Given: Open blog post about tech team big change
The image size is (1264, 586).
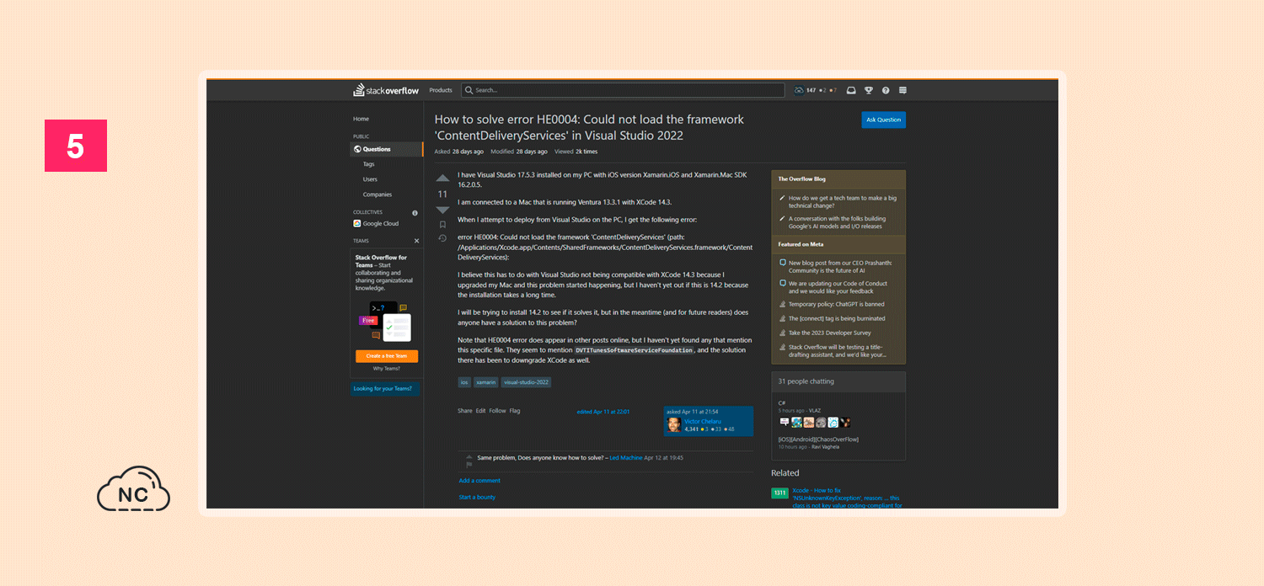Looking at the screenshot, I should (843, 202).
